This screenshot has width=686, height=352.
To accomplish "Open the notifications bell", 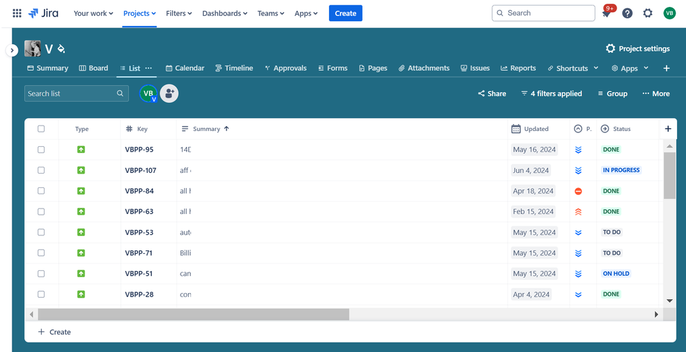I will [606, 14].
